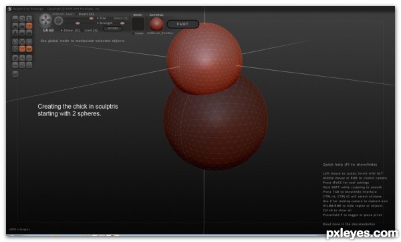The width and height of the screenshot is (401, 242).
Task: Select the Scale tool
Action: (29, 19)
